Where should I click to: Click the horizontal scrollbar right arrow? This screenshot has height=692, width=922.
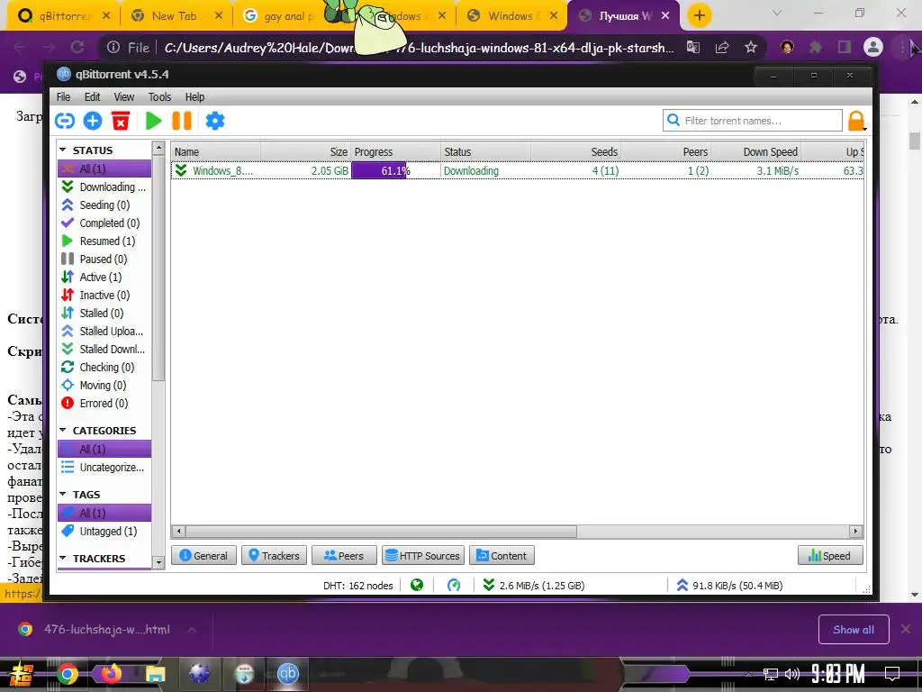click(x=856, y=532)
